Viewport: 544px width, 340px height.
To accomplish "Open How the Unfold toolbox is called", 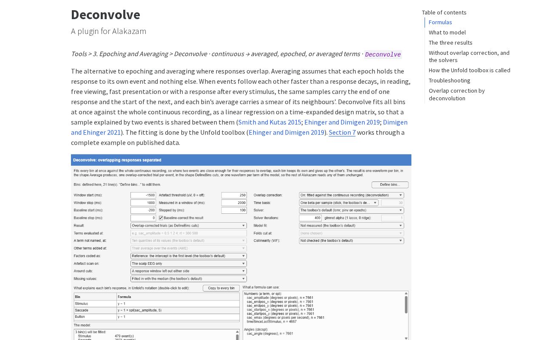I will tap(470, 70).
